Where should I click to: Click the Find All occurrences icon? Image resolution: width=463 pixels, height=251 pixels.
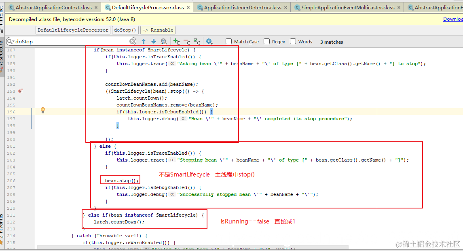pyautogui.click(x=164, y=41)
